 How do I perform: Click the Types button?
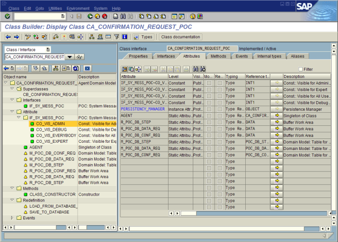coord(143,37)
